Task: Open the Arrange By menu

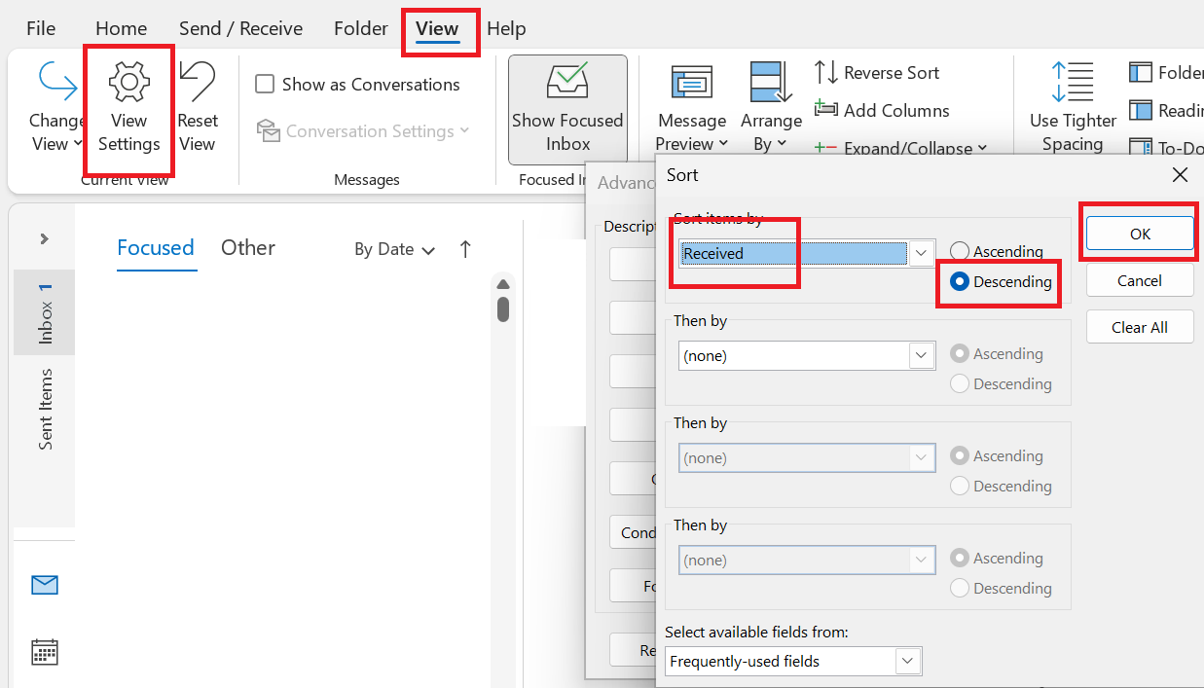Action: pyautogui.click(x=771, y=108)
